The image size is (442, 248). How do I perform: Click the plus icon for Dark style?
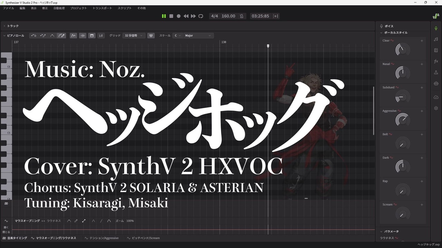(x=422, y=158)
